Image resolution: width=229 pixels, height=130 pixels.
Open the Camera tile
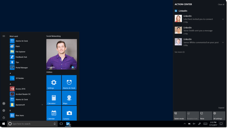[x=70, y=114]
